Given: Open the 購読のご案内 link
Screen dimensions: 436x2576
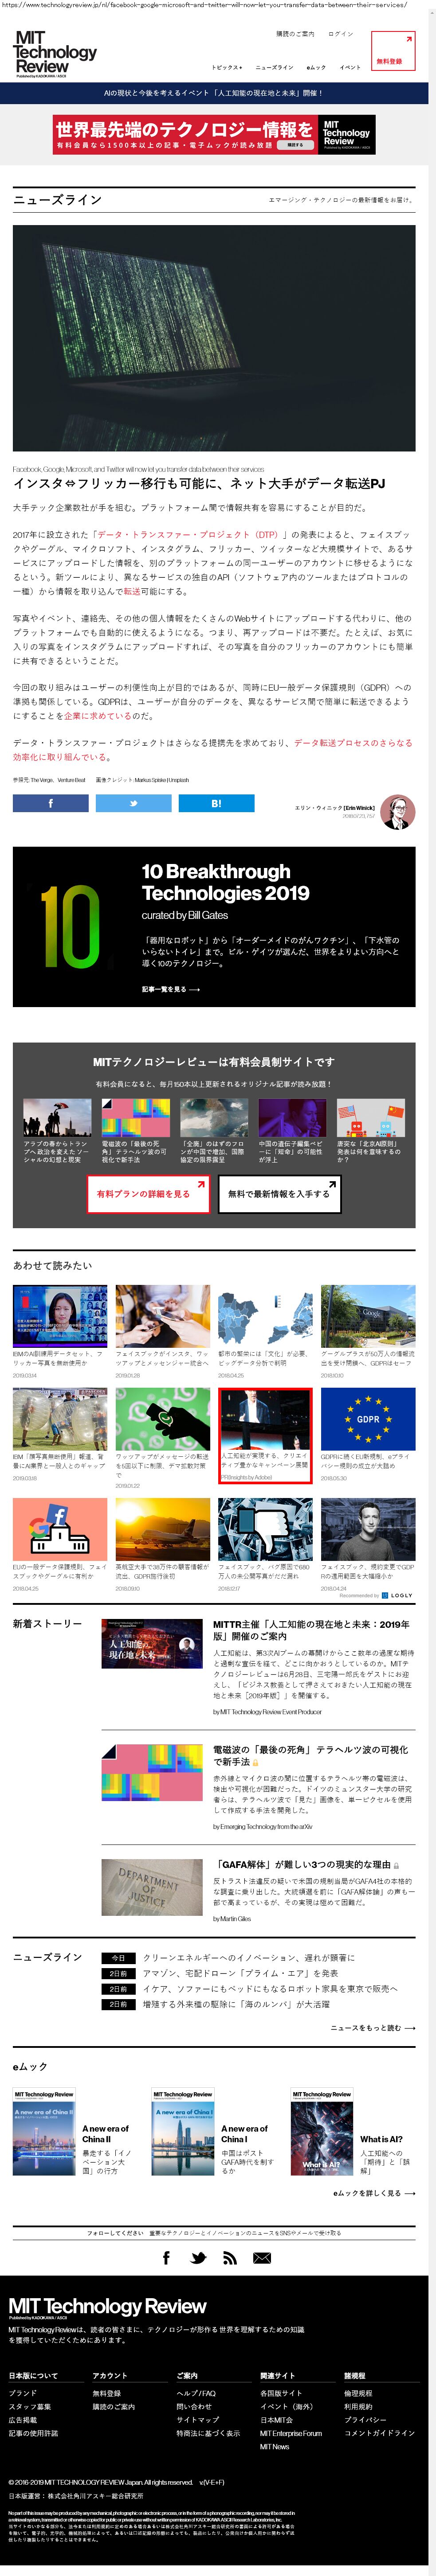Looking at the screenshot, I should (x=295, y=34).
